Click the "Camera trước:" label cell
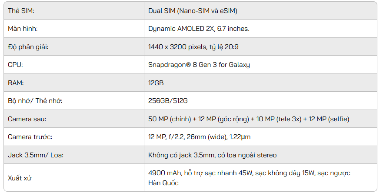 point(30,137)
